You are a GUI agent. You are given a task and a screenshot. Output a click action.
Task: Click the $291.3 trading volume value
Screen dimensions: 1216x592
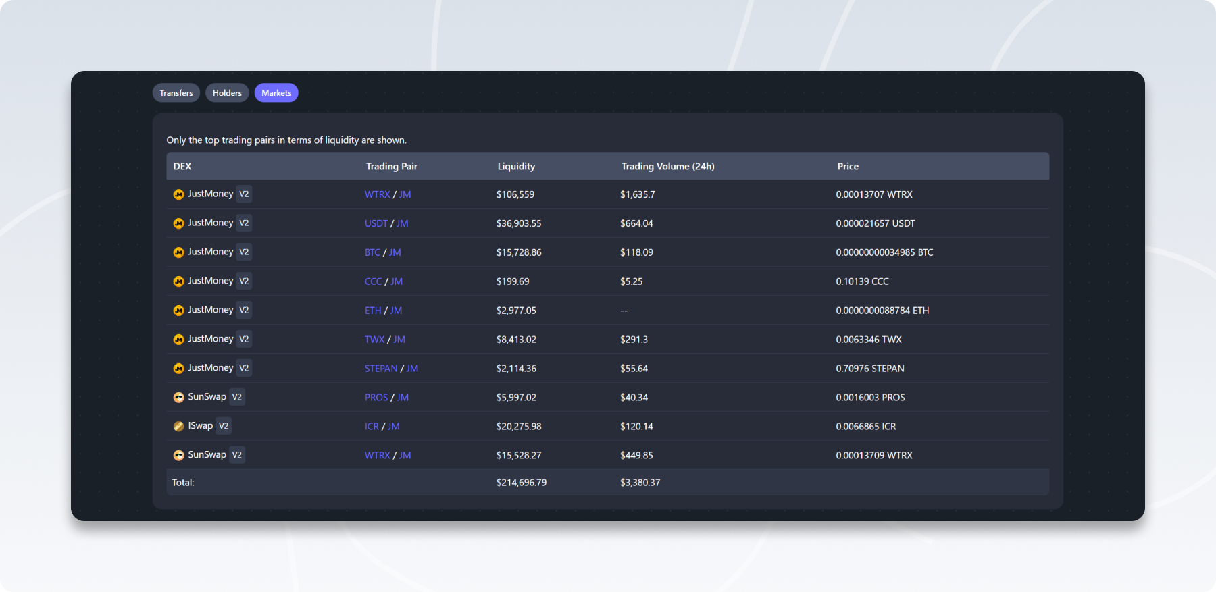click(x=634, y=340)
